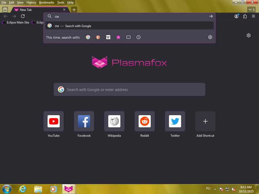Open the Firefox View tab icon

coord(5,10)
